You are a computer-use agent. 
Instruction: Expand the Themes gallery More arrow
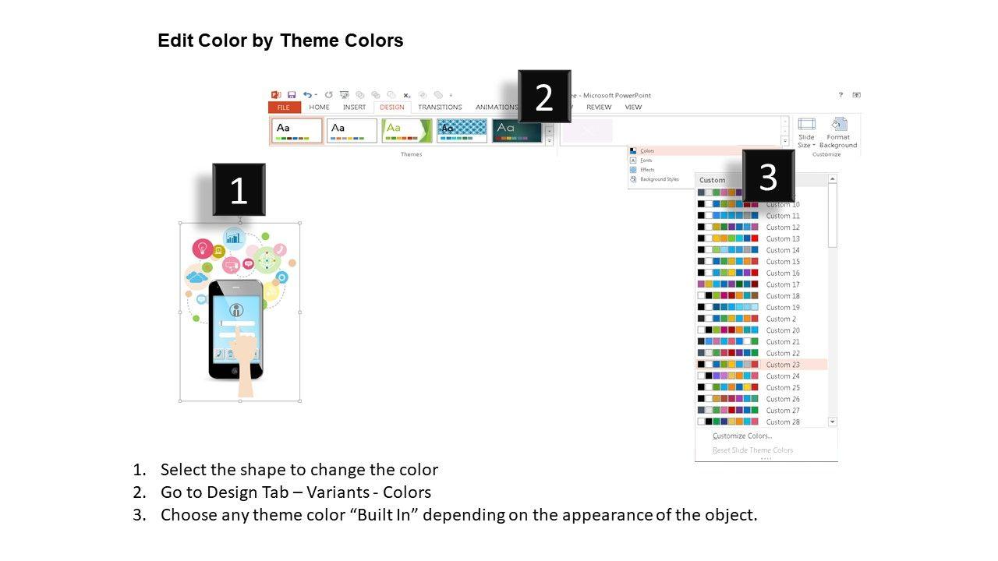549,140
